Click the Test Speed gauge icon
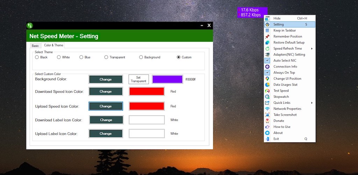Viewport: 358px width, 175px height. pyautogui.click(x=267, y=90)
